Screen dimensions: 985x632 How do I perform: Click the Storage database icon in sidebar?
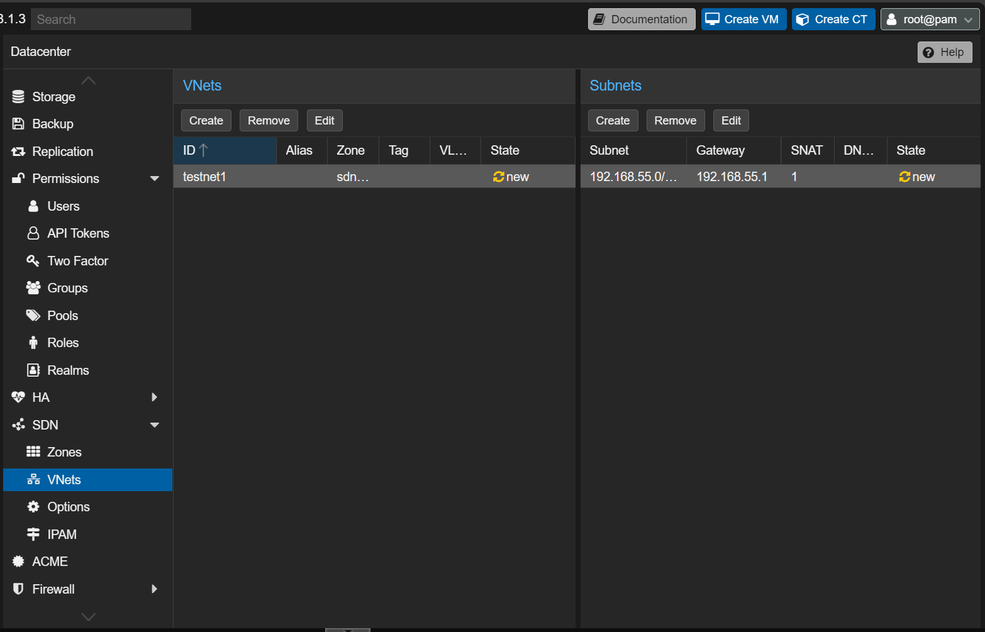point(18,97)
